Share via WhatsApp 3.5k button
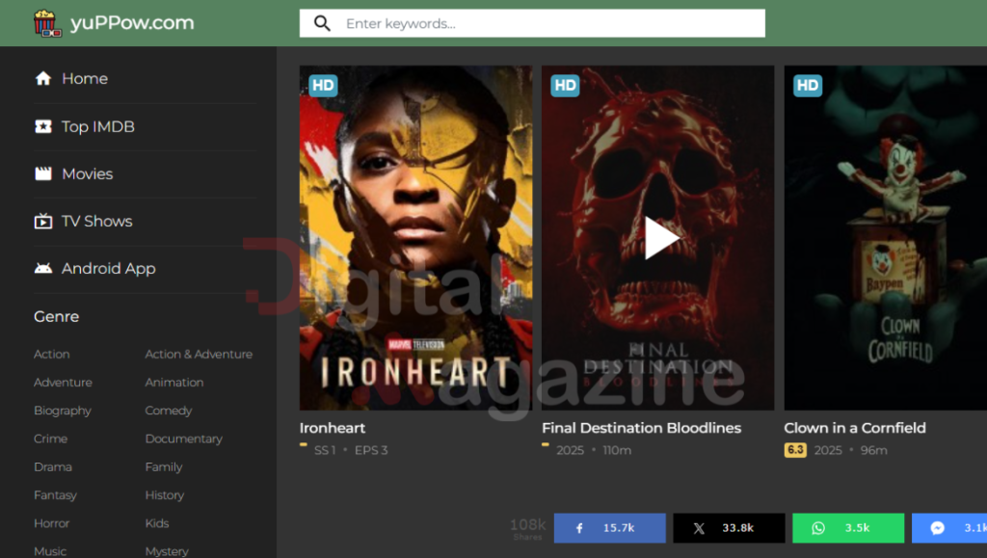This screenshot has height=558, width=987. (847, 528)
